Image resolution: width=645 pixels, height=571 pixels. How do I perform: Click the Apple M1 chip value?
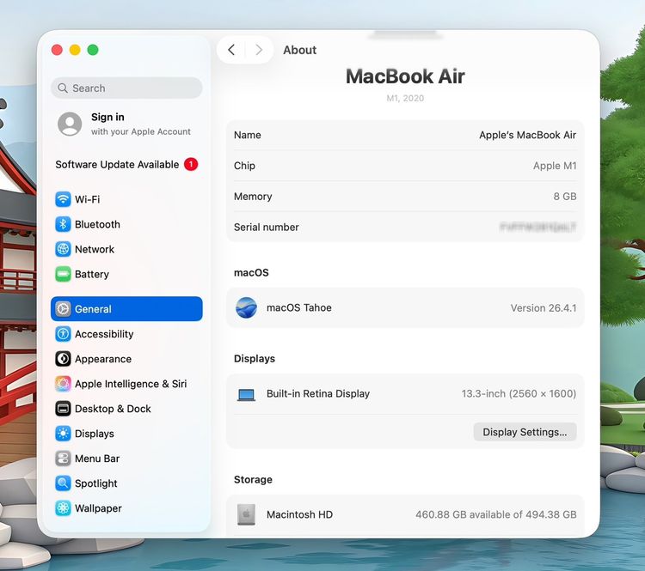(x=555, y=166)
